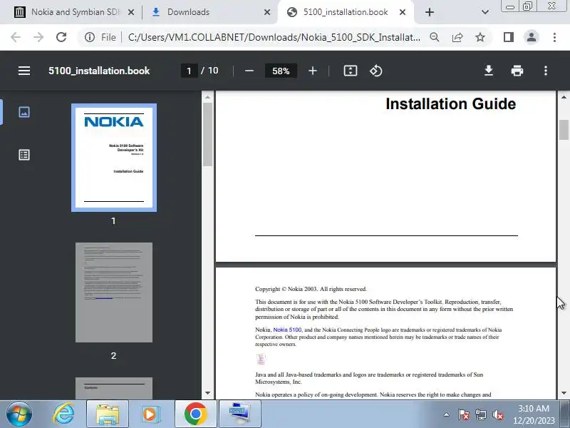Click the 58% zoom level field
Viewport: 570px width, 428px height.
pyautogui.click(x=281, y=71)
